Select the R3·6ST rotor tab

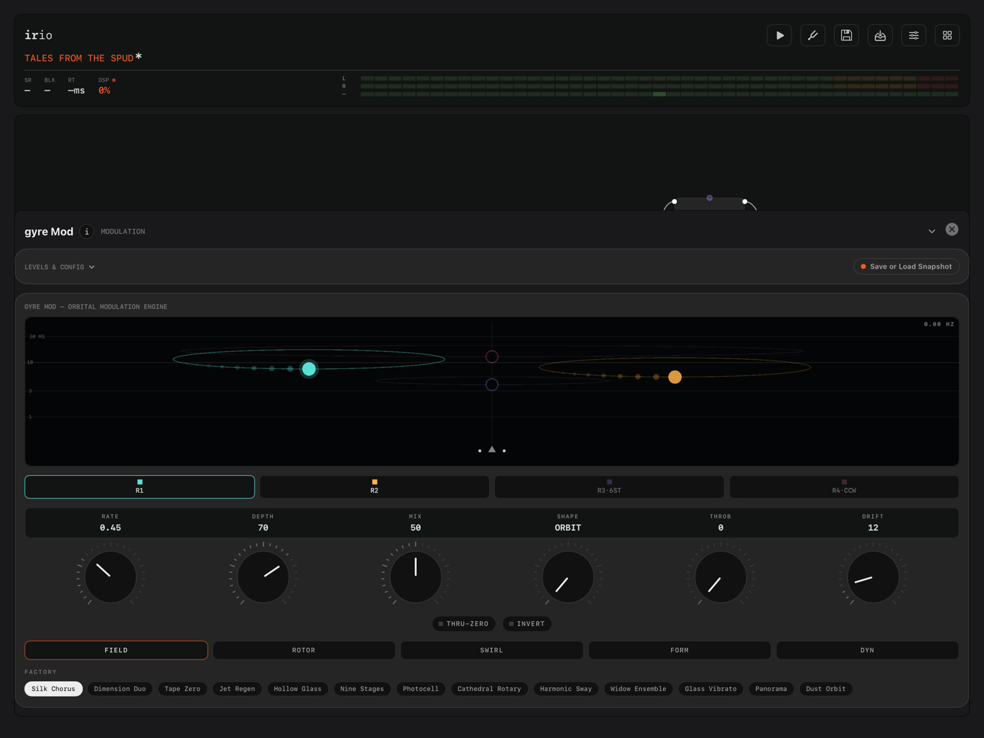point(609,486)
